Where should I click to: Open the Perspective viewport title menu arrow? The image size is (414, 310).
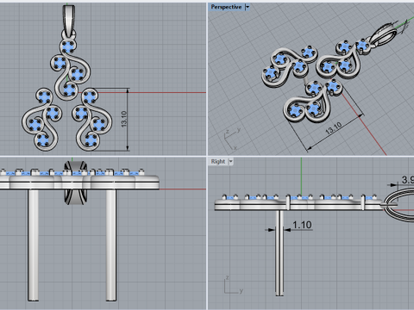pos(248,7)
